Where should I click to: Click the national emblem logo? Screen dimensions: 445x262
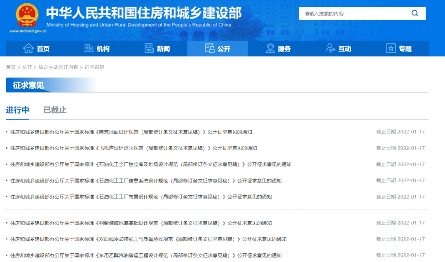point(26,16)
